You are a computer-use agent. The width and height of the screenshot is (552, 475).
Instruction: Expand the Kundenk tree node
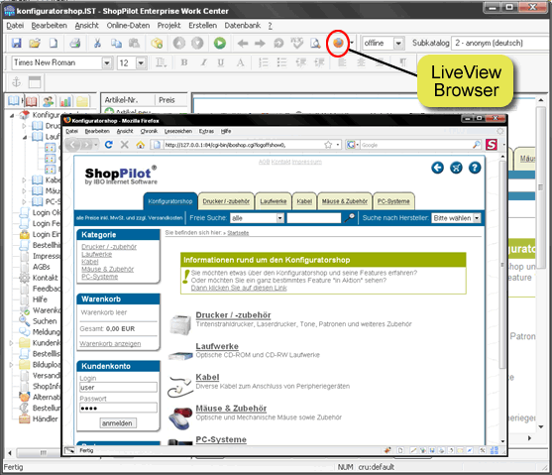11,343
